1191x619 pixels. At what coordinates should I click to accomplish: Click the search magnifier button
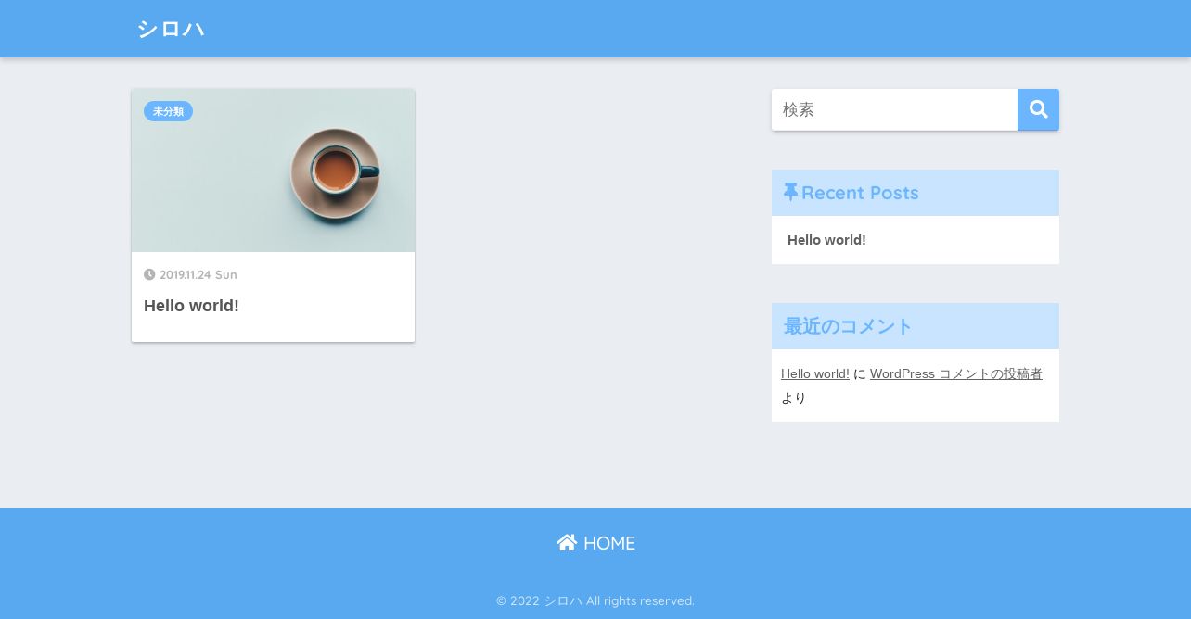pos(1038,109)
